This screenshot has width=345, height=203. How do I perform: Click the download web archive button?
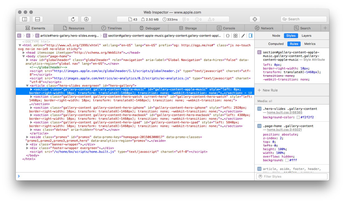(86, 19)
